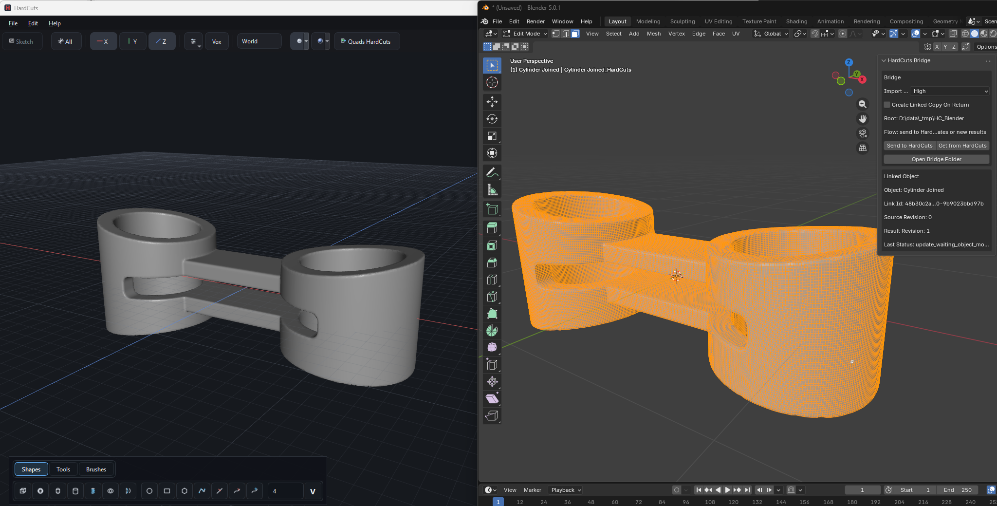Choose the cube shape in HardCuts
Viewport: 997px width, 506px height.
23,491
